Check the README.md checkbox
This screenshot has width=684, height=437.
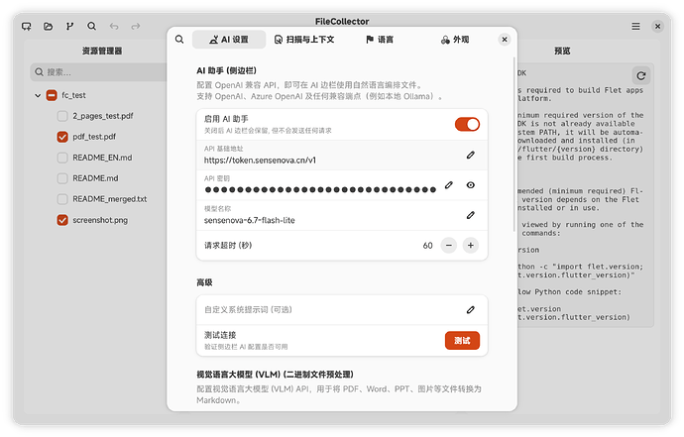point(62,178)
